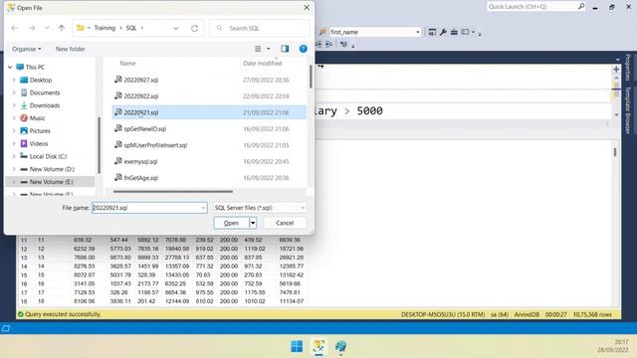This screenshot has height=358, width=637.
Task: Click the file list horizontal scrollbar
Action: [173, 191]
